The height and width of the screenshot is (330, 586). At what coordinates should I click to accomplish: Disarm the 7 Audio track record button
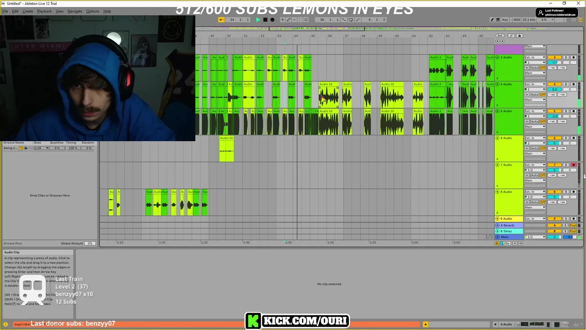[x=573, y=165]
